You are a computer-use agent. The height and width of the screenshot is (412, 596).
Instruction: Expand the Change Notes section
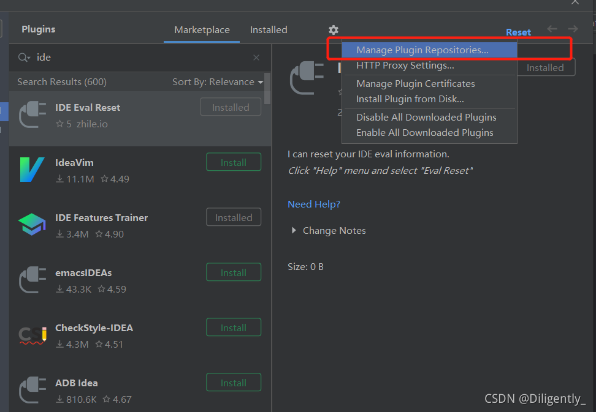tap(294, 230)
